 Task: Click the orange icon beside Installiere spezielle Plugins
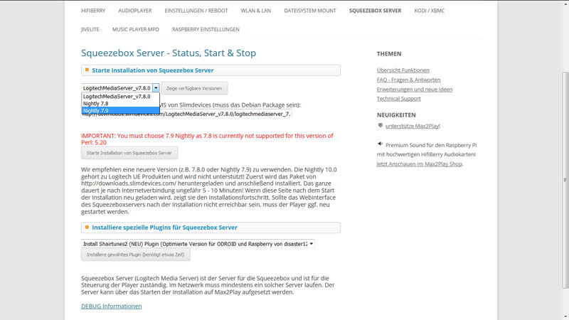tap(87, 227)
